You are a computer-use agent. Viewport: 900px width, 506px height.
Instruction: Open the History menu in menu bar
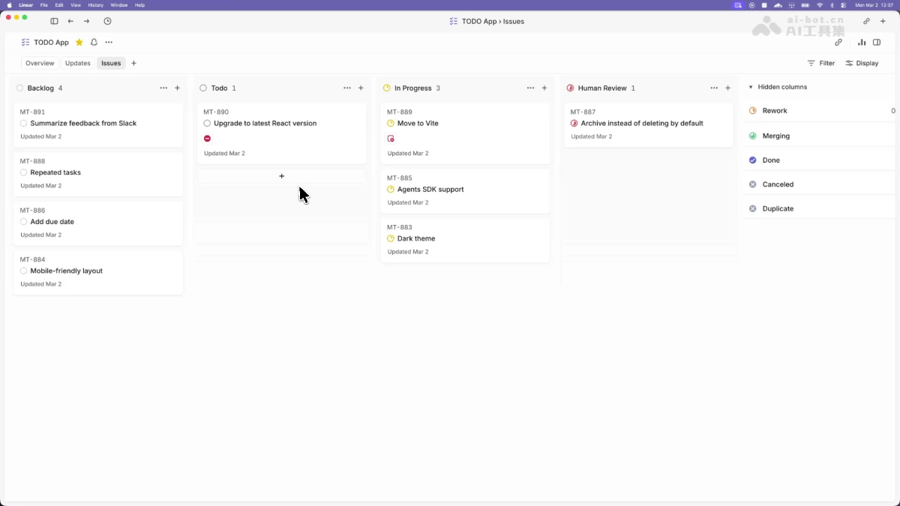[x=95, y=5]
